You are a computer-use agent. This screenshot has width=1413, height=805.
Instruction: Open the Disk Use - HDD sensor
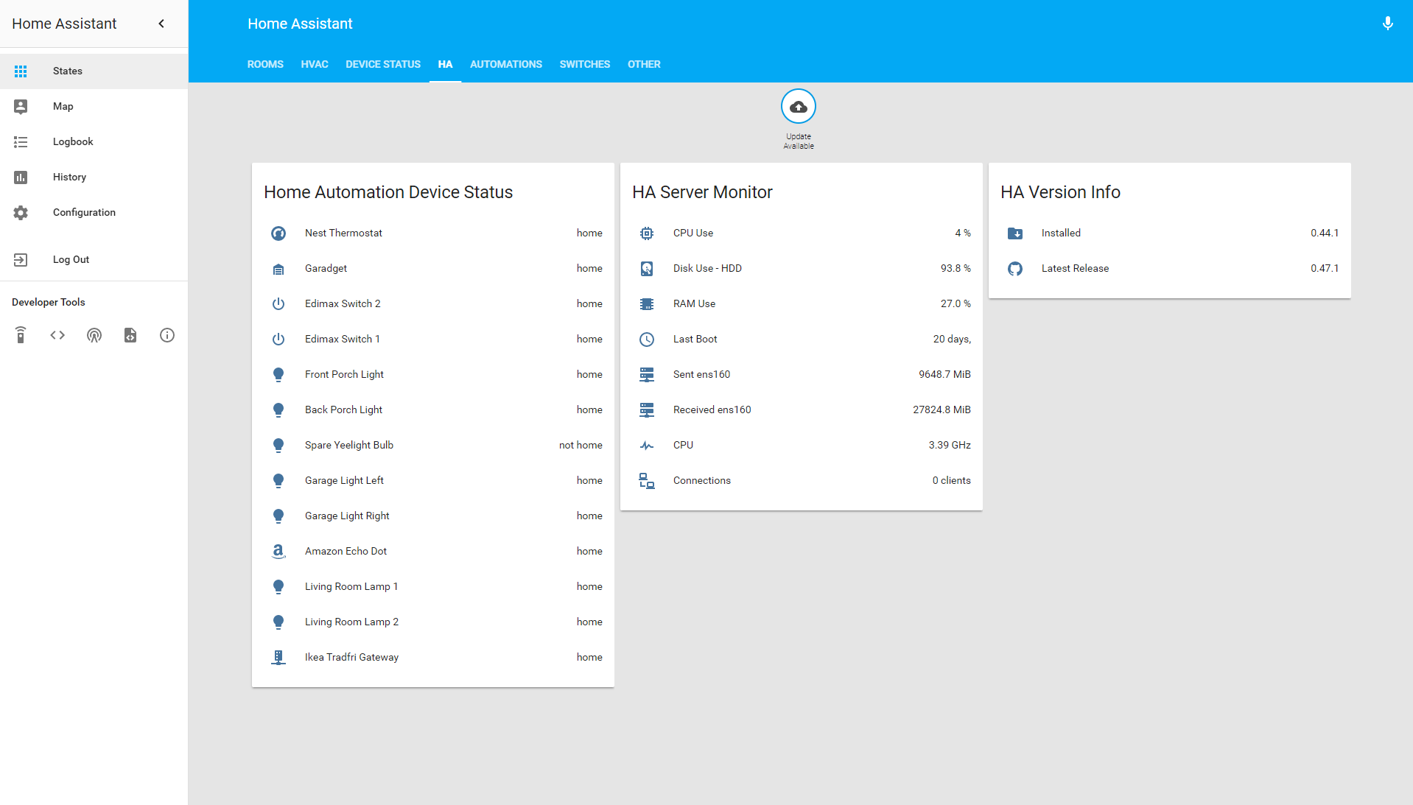(x=707, y=269)
